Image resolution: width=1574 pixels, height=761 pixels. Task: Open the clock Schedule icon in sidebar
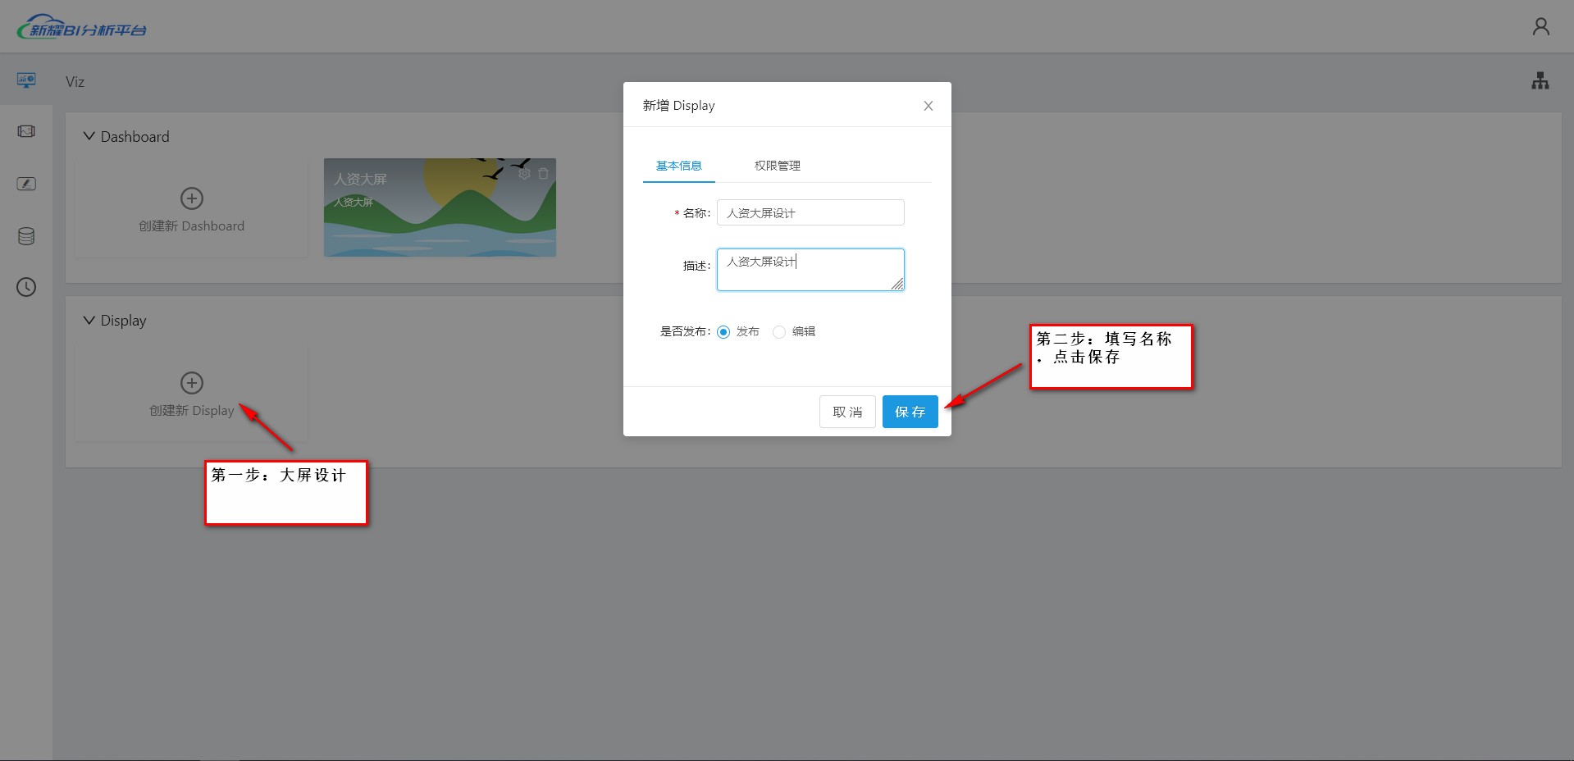[x=26, y=287]
